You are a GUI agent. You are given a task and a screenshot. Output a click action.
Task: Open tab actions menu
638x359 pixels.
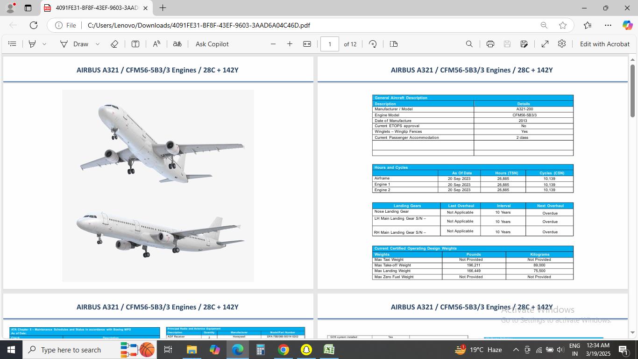point(28,8)
